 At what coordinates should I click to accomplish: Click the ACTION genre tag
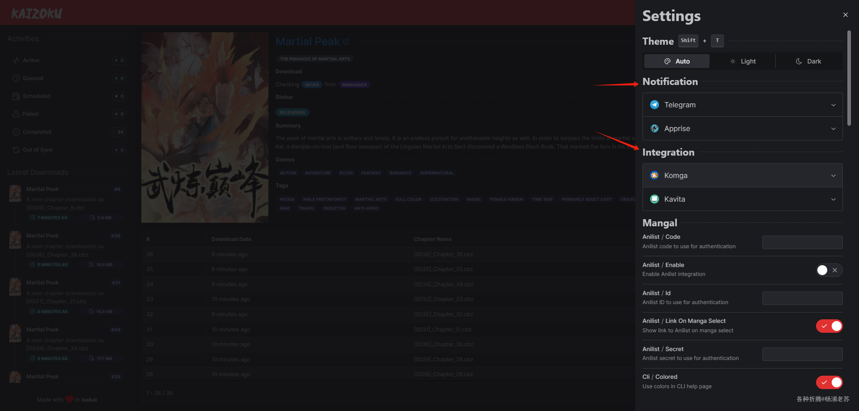click(x=288, y=173)
